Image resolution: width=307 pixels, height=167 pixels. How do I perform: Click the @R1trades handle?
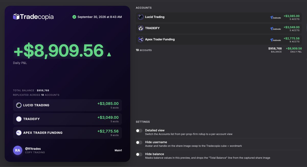click(33, 149)
